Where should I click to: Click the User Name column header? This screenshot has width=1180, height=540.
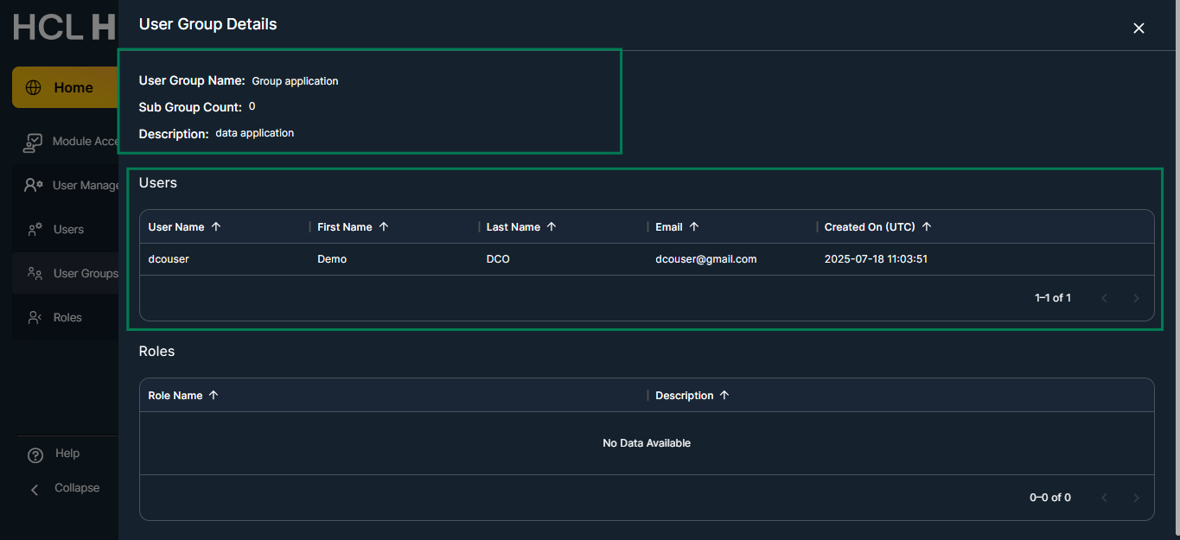click(176, 227)
